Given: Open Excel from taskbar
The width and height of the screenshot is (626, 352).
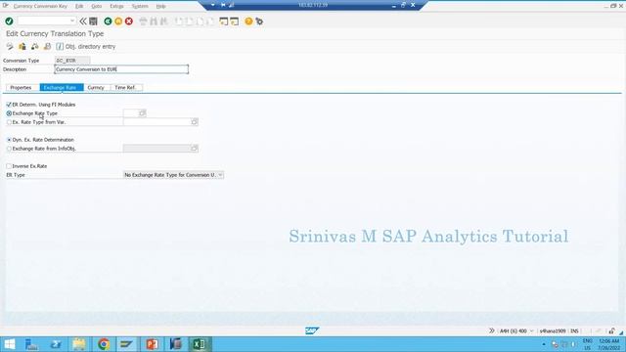Looking at the screenshot, I should tap(200, 344).
